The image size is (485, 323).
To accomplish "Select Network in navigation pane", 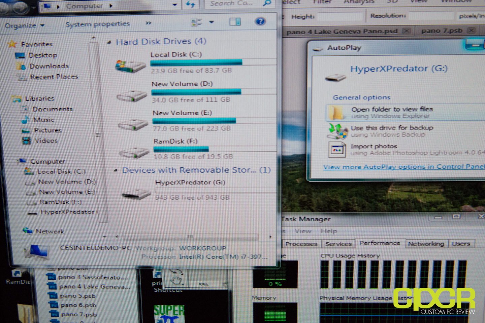I will (50, 231).
